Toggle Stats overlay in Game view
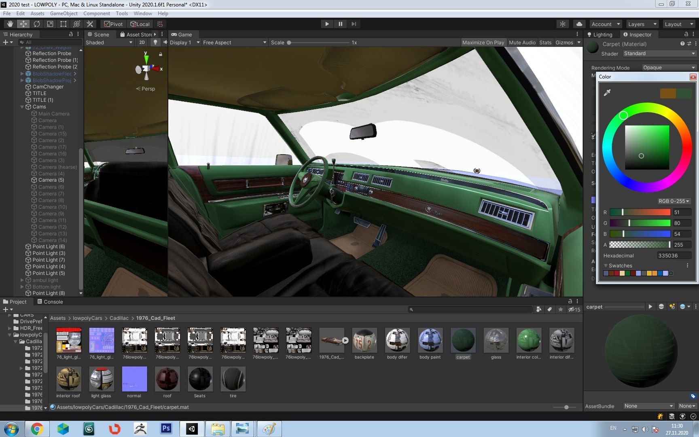The image size is (699, 437). tap(545, 42)
